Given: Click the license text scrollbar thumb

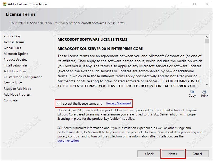Looking at the screenshot, I should pyautogui.click(x=207, y=41).
